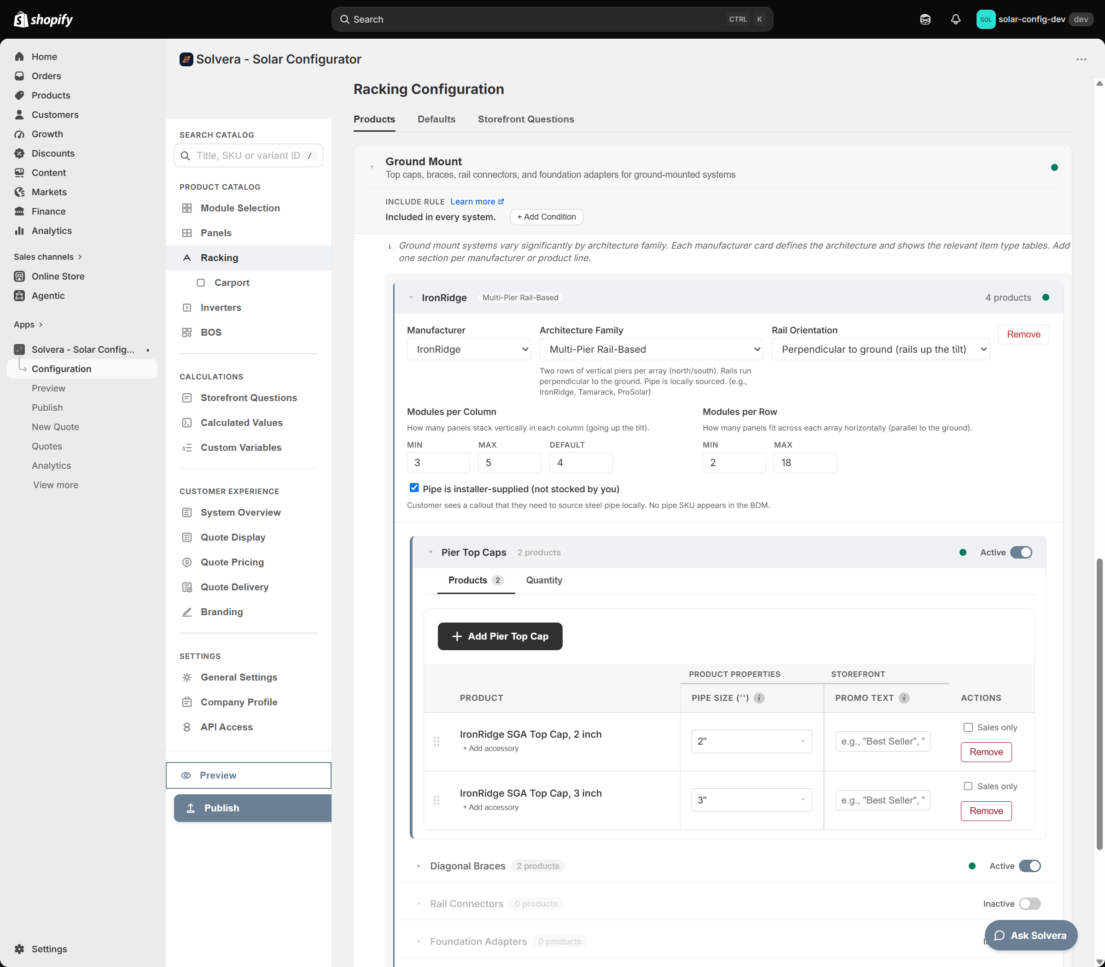The width and height of the screenshot is (1105, 967).
Task: Open the Quantity tab under Pier Top Caps
Action: click(x=544, y=580)
